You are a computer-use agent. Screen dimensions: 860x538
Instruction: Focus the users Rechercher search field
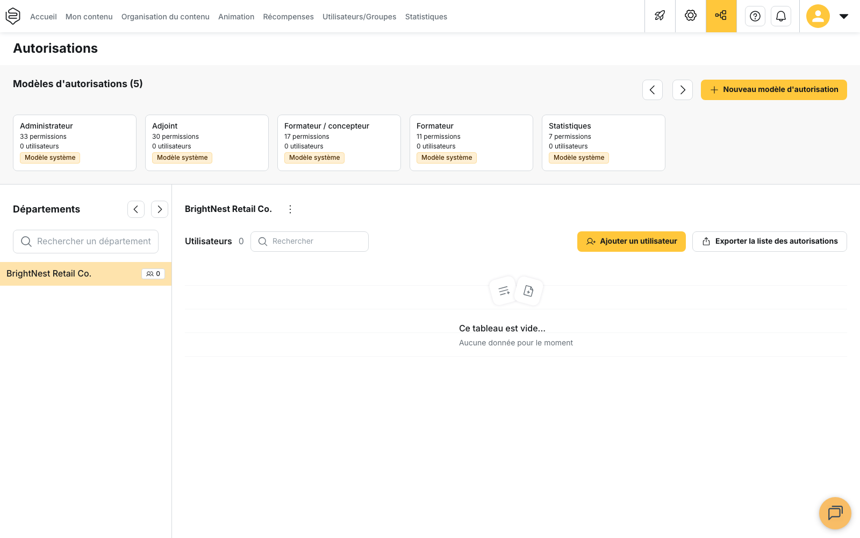pyautogui.click(x=310, y=242)
